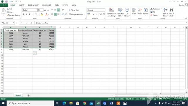Image resolution: width=188 pixels, height=106 pixels.
Task: Expand the formula bar
Action: click(186, 23)
